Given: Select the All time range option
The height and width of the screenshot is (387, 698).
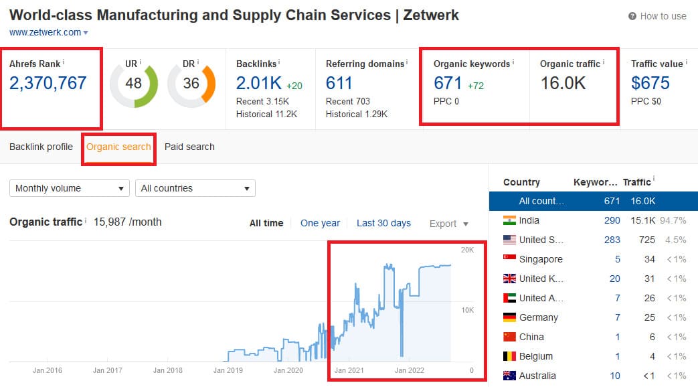Looking at the screenshot, I should click(266, 223).
